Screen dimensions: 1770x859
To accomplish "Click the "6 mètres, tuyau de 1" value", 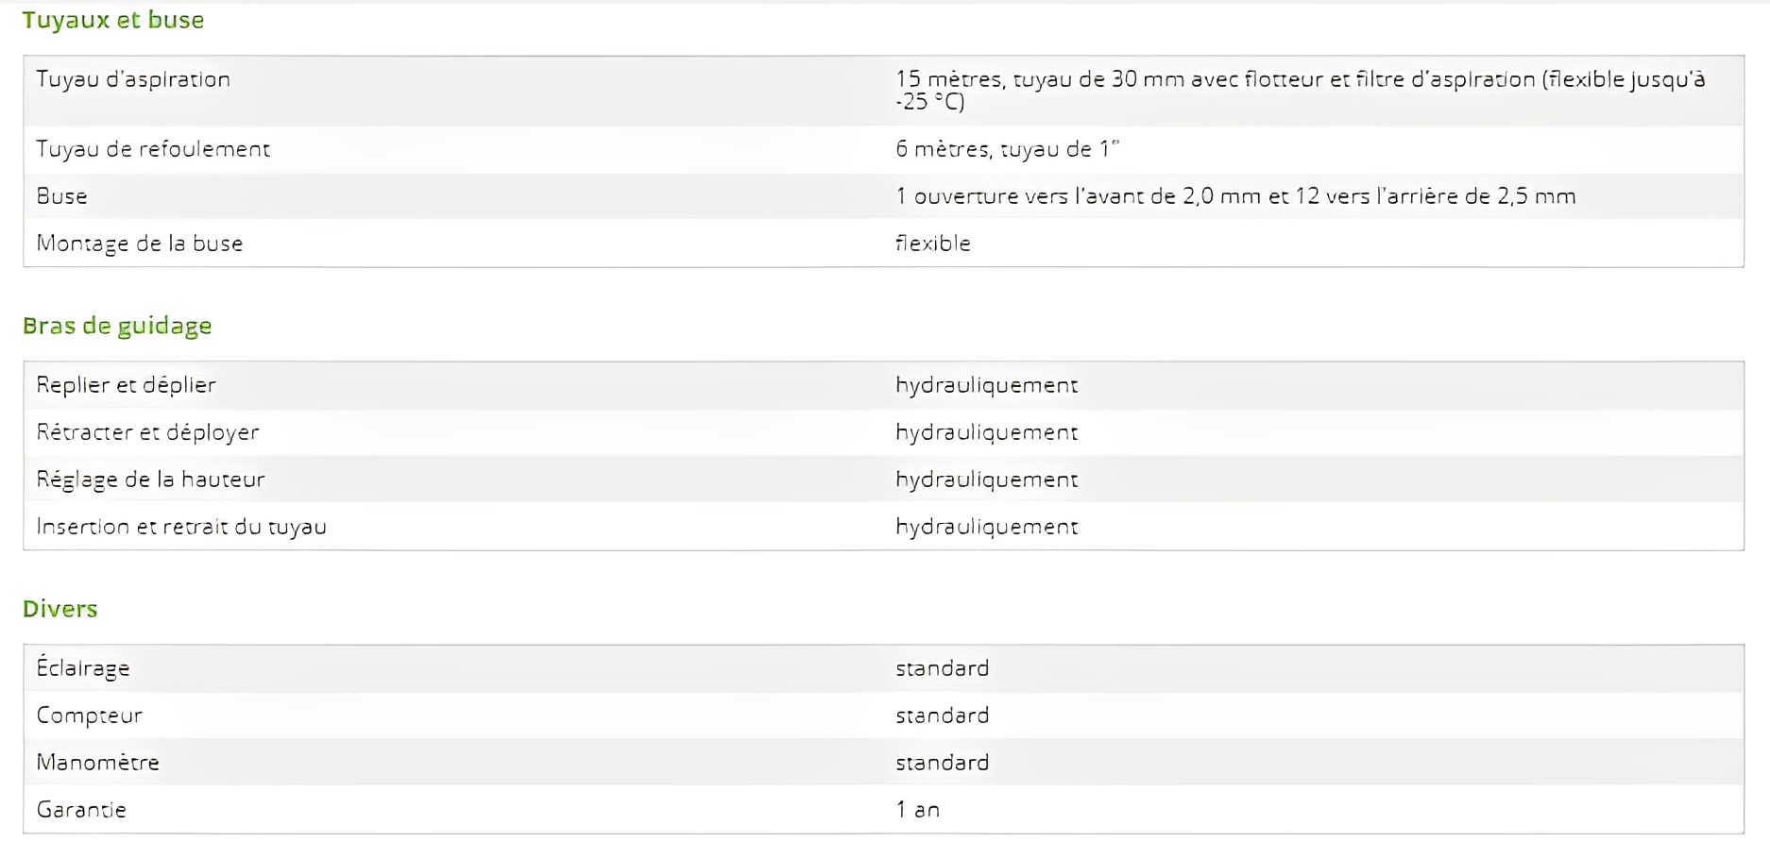I will (x=1007, y=149).
